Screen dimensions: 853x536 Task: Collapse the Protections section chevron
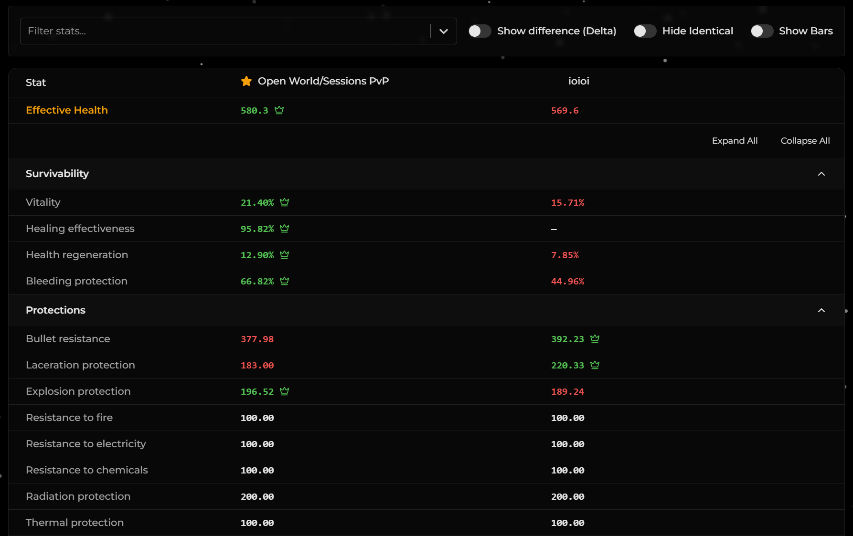tap(821, 310)
